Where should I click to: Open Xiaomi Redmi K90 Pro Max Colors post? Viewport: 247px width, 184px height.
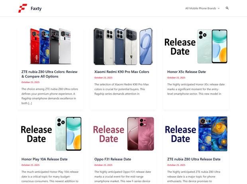[122, 72]
